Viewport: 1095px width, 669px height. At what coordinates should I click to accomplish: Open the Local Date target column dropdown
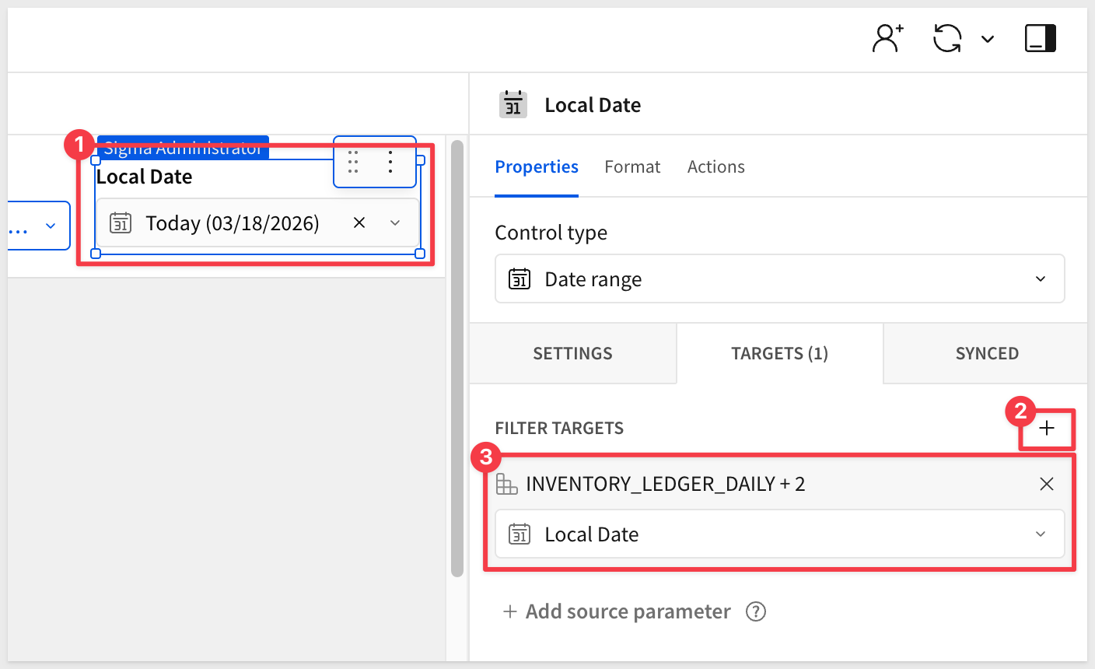(x=779, y=534)
